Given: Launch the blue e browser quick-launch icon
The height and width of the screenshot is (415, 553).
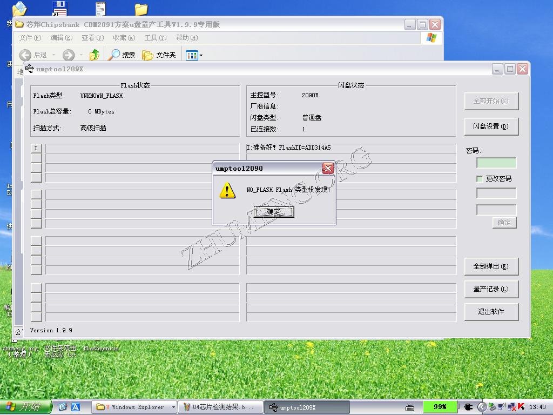Looking at the screenshot, I should [63, 407].
